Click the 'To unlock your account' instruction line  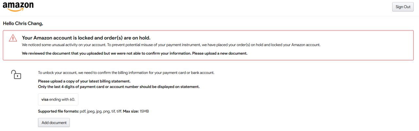(126, 73)
